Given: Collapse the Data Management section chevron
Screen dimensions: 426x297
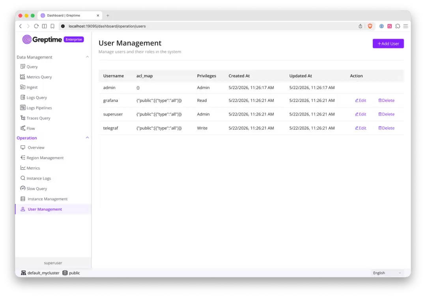Looking at the screenshot, I should tap(87, 57).
